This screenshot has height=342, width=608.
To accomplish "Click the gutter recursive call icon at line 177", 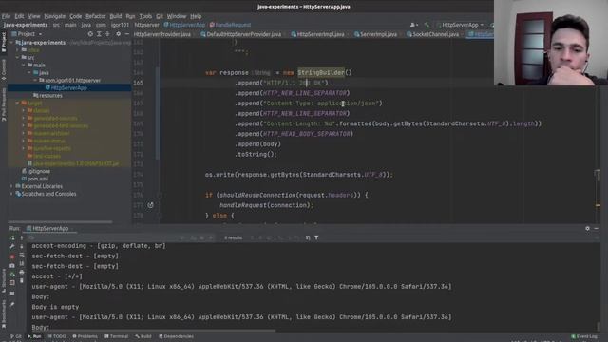I will click(150, 205).
